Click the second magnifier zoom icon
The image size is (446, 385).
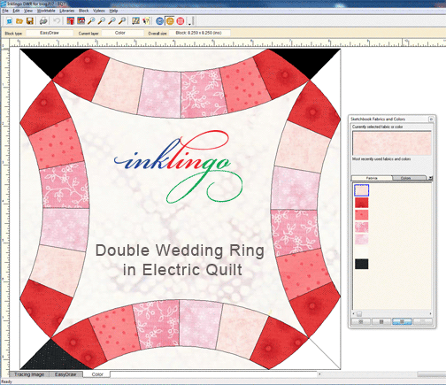click(x=102, y=21)
